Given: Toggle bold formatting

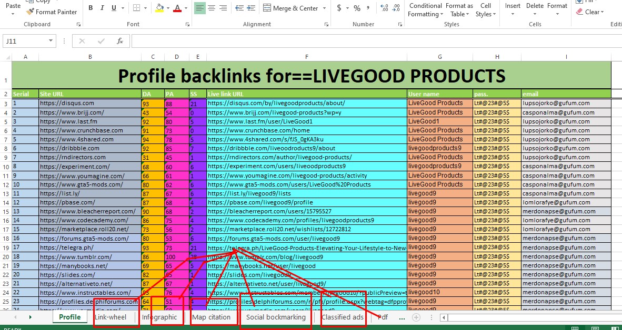Looking at the screenshot, I should tap(91, 8).
